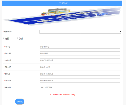This screenshot has height=105, width=126.
Task: Focus the 身份证号 ID number input field
Action: point(80,74)
